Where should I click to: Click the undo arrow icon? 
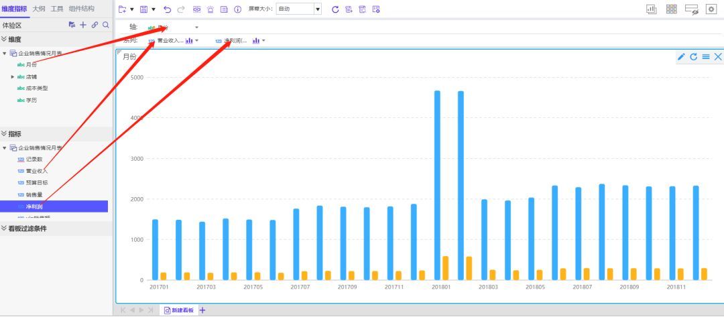(168, 9)
